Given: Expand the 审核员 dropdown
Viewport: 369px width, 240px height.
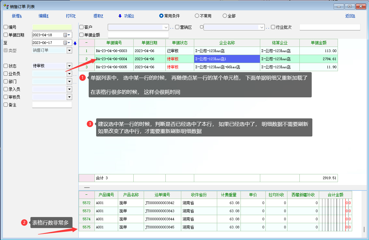Looking at the screenshot, I should click(69, 97).
